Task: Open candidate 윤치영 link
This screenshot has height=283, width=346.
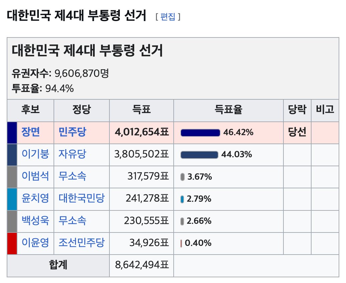Action: (x=35, y=199)
